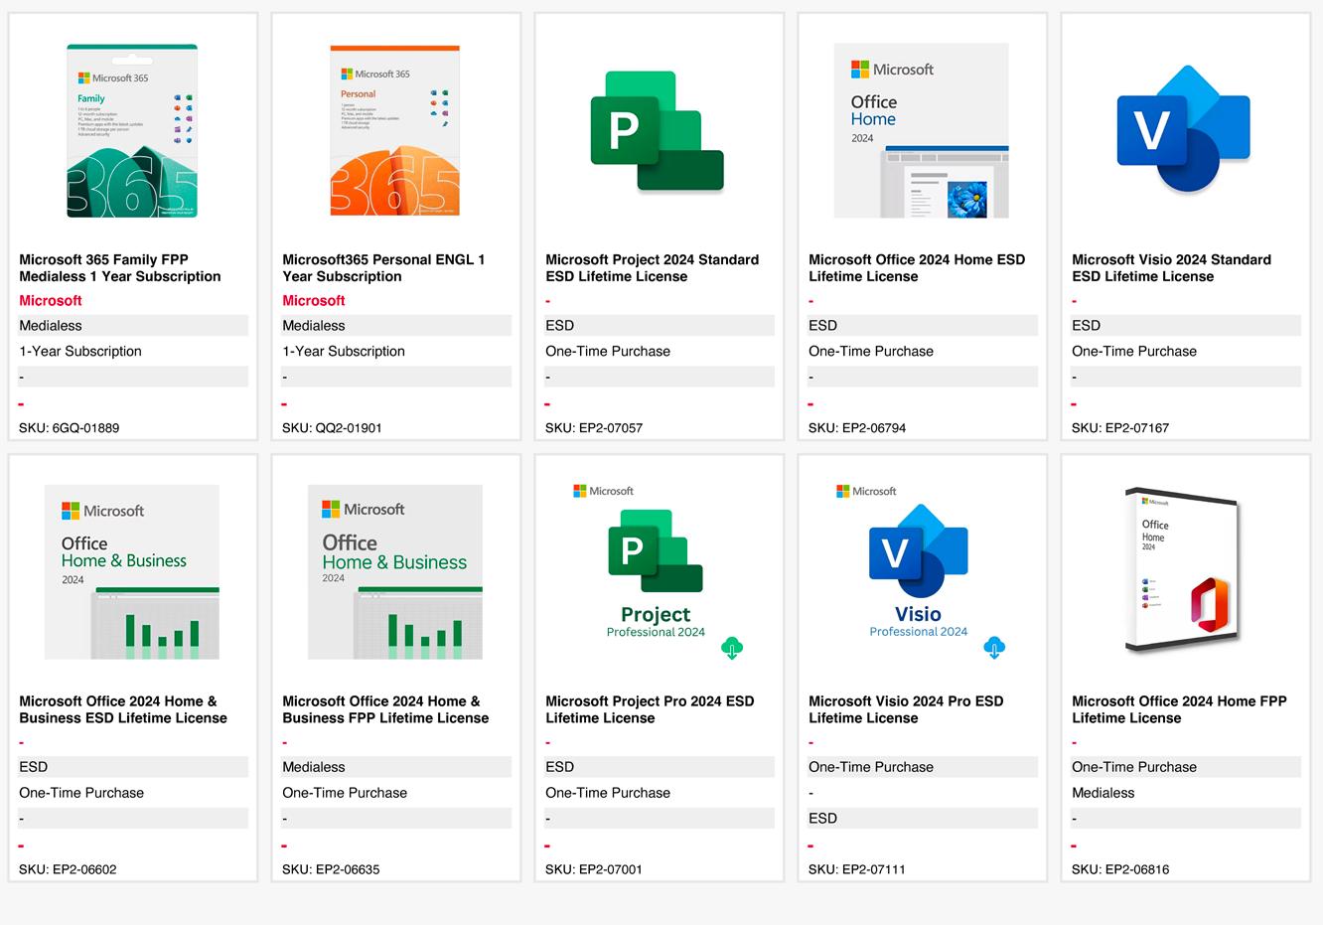Click One-Time Purchase in Home & Business ESD card
This screenshot has height=925, width=1323.
coord(81,793)
